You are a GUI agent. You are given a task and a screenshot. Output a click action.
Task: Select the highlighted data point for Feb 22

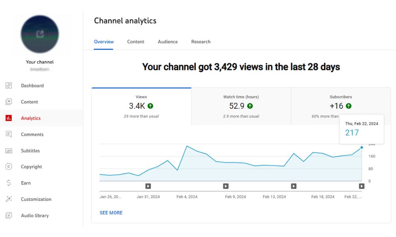click(x=362, y=147)
